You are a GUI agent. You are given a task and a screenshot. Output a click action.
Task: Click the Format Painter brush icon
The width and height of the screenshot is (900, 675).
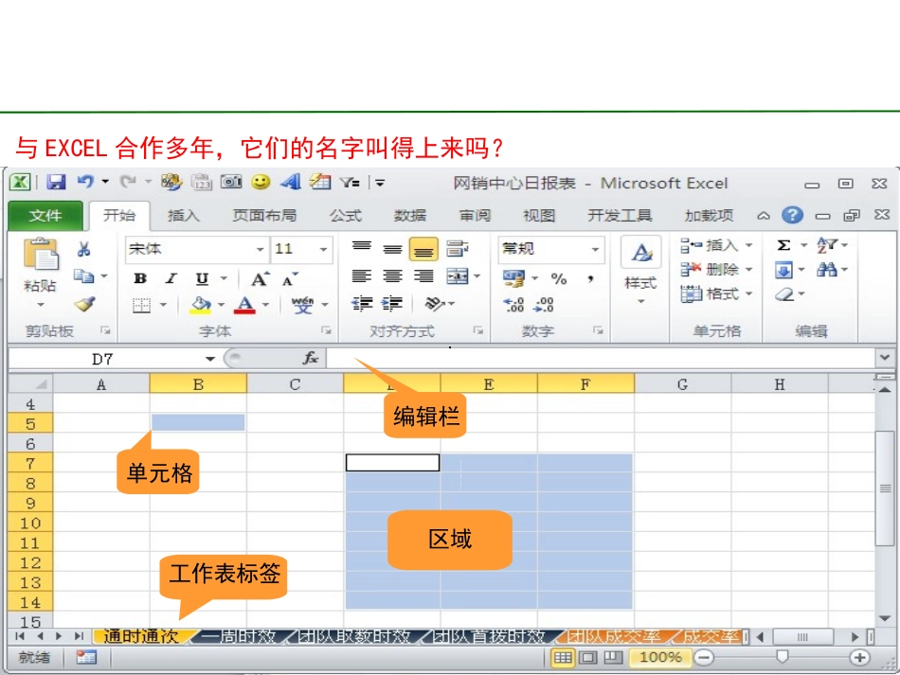[x=84, y=303]
